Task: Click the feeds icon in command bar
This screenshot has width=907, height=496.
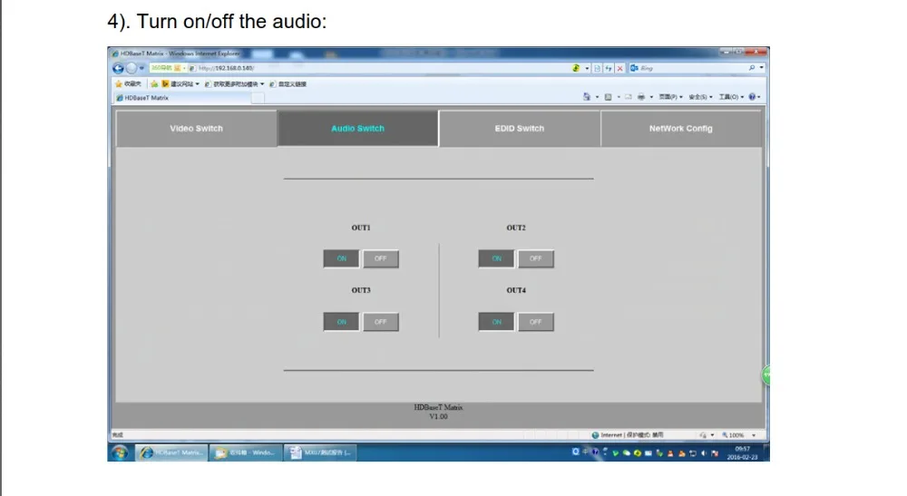Action: (608, 97)
